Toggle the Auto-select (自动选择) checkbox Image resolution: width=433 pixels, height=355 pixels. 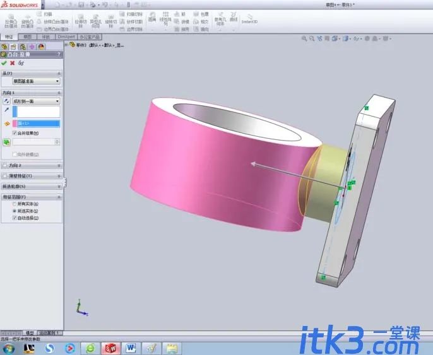point(15,218)
